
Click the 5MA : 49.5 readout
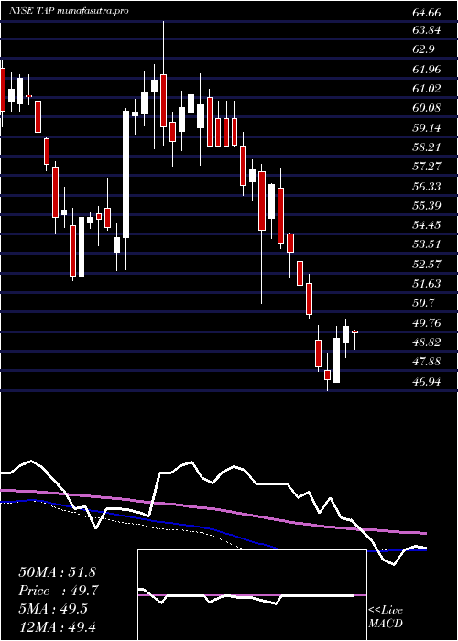point(53,609)
